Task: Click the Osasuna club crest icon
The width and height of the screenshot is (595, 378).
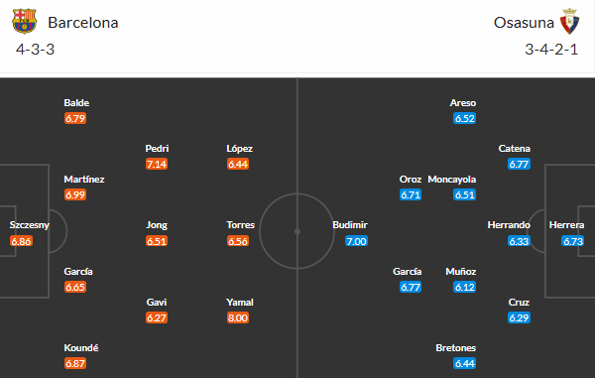Action: tap(569, 21)
